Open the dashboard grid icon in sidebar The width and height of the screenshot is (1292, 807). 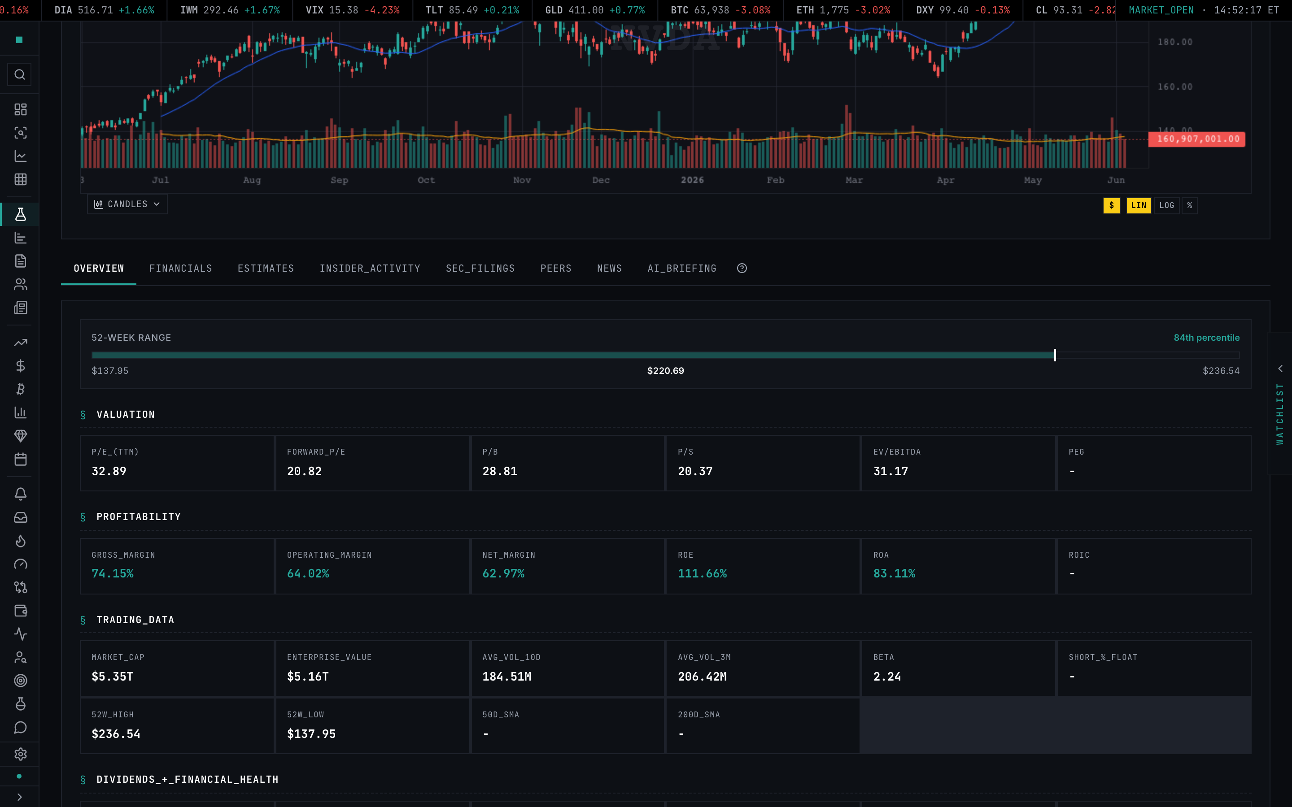tap(20, 109)
